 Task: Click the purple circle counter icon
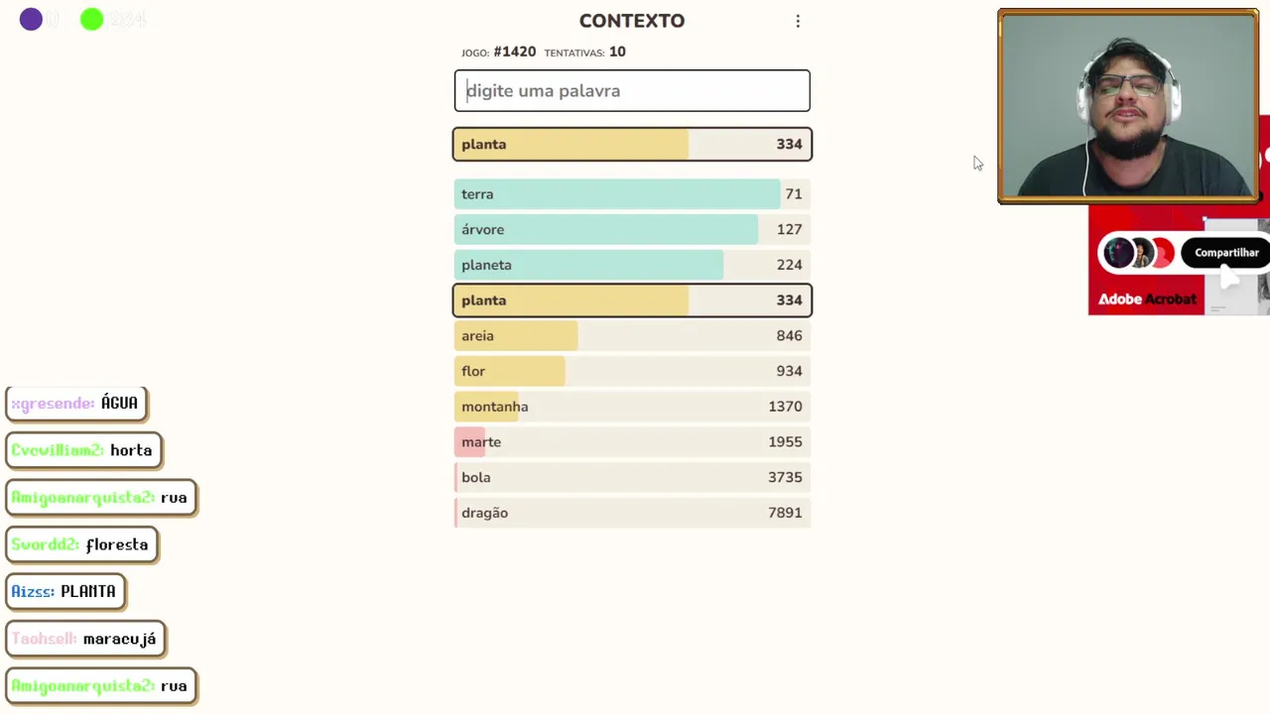(x=31, y=19)
